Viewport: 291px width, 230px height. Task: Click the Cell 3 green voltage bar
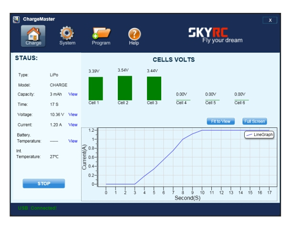pyautogui.click(x=154, y=88)
